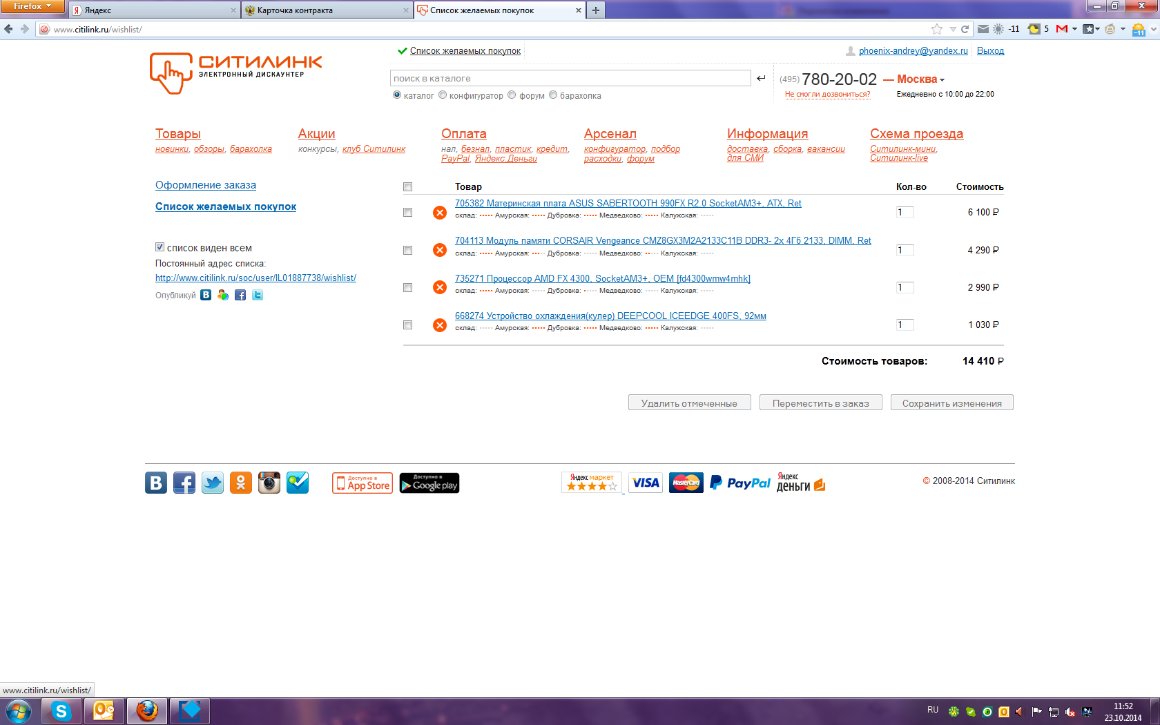Log out via 'Выход' link
This screenshot has width=1160, height=725.
click(991, 51)
